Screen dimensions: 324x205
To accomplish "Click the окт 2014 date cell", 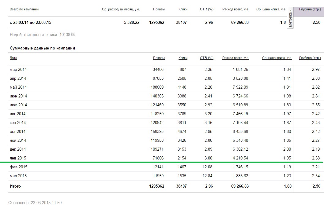I will (17, 132).
